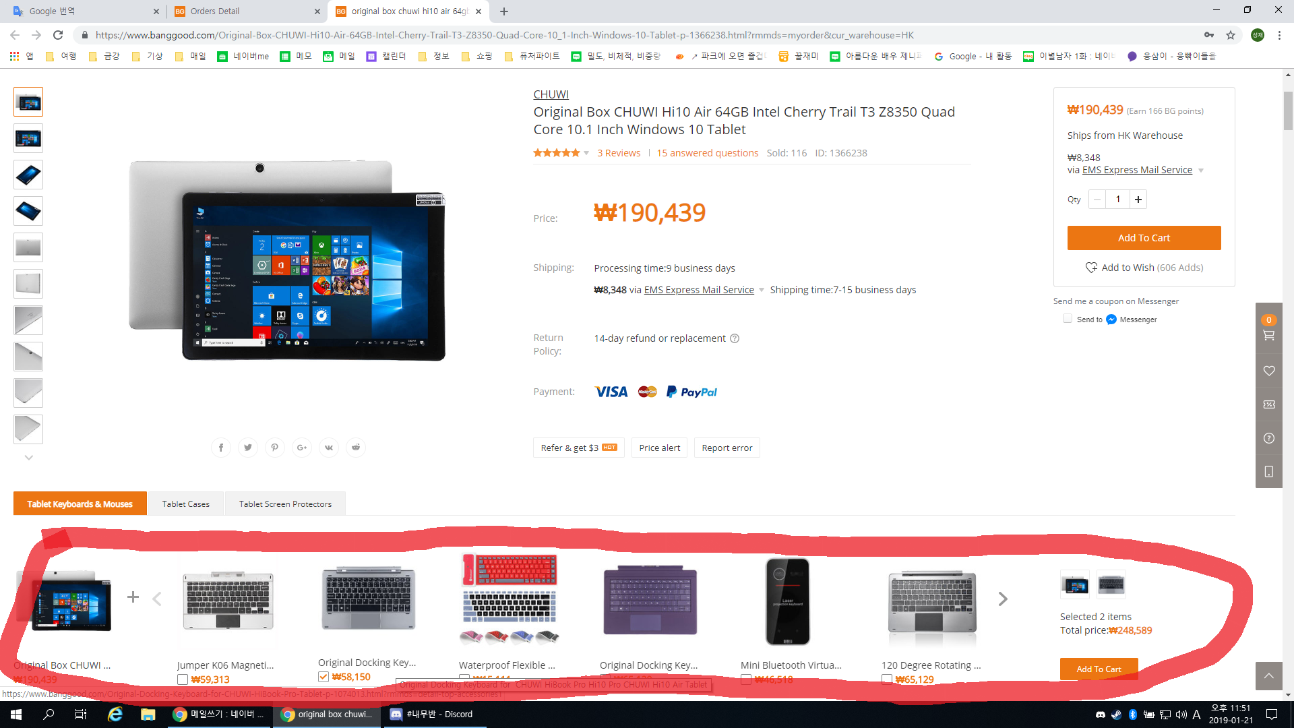Viewport: 1294px width, 728px height.
Task: Bookmark page with star icon
Action: pos(1231,35)
